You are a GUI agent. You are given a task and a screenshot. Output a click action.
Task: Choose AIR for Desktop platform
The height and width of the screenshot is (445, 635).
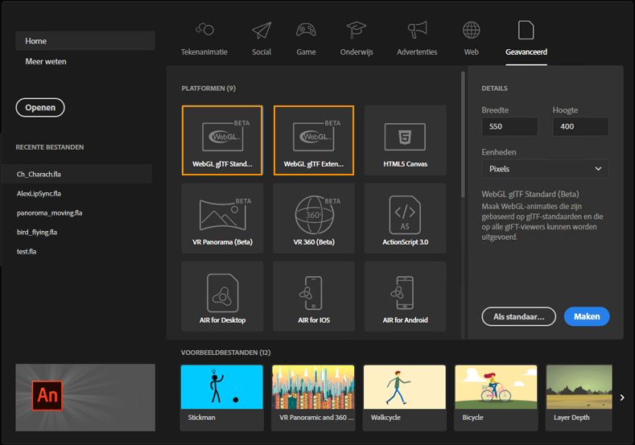(x=222, y=296)
